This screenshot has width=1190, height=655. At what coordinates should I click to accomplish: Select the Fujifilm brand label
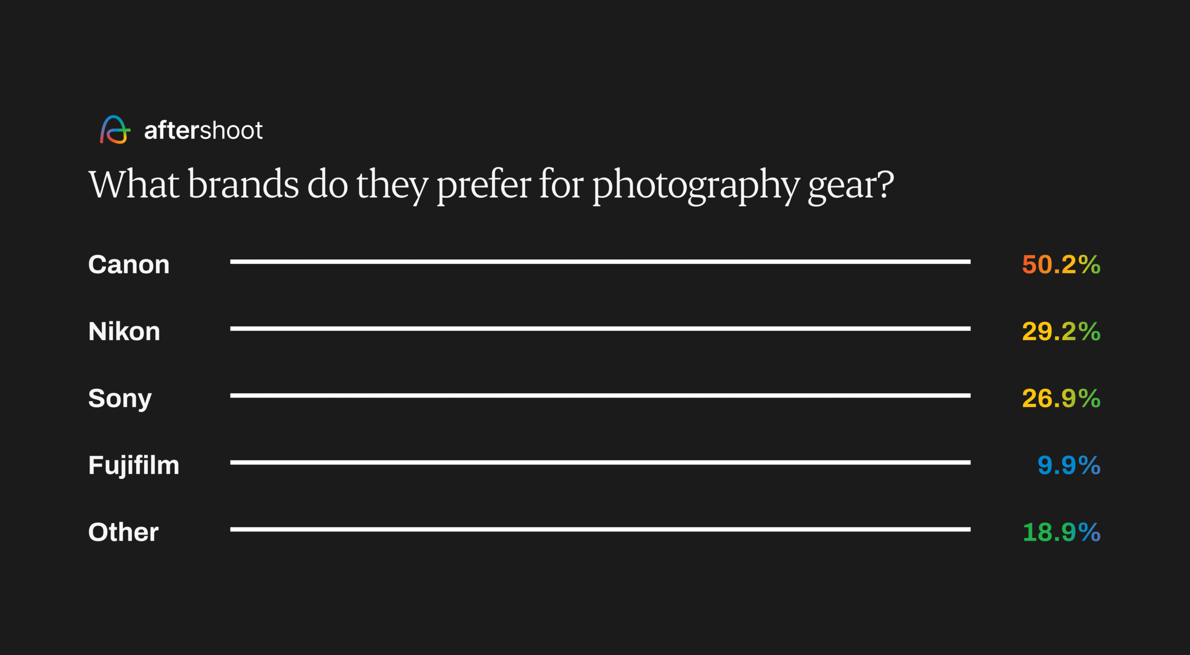134,465
